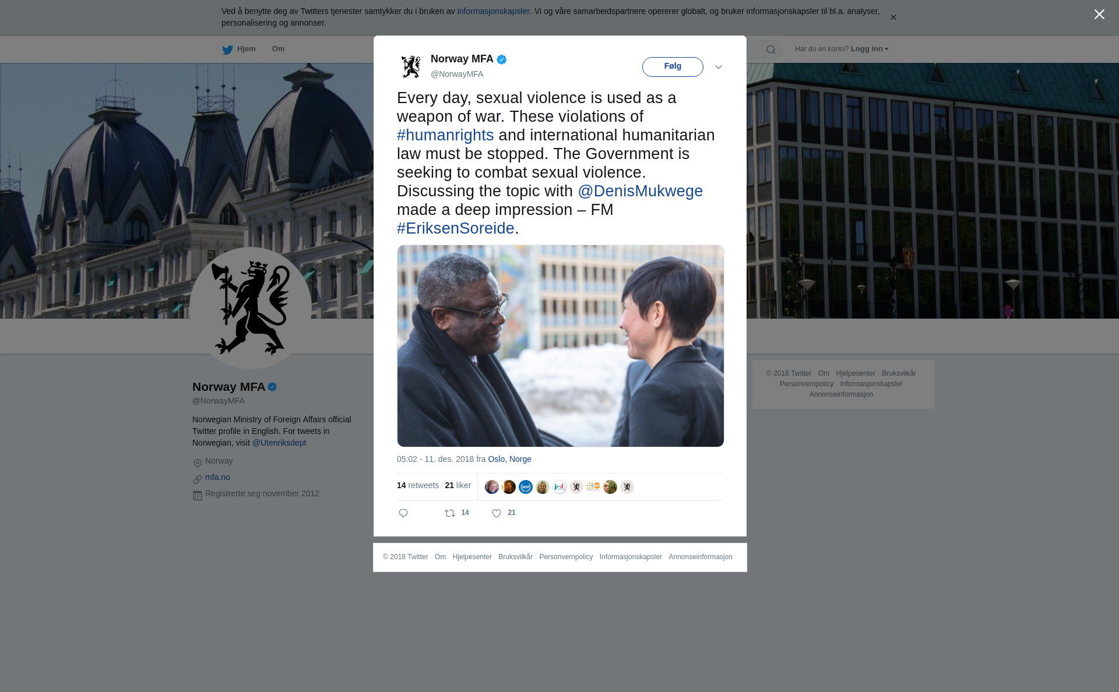Close the tweet overlay with the X

click(x=1099, y=15)
